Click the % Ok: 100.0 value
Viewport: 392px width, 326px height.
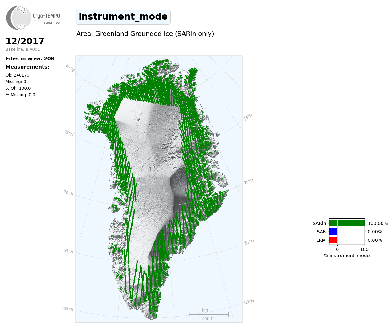[x=18, y=88]
